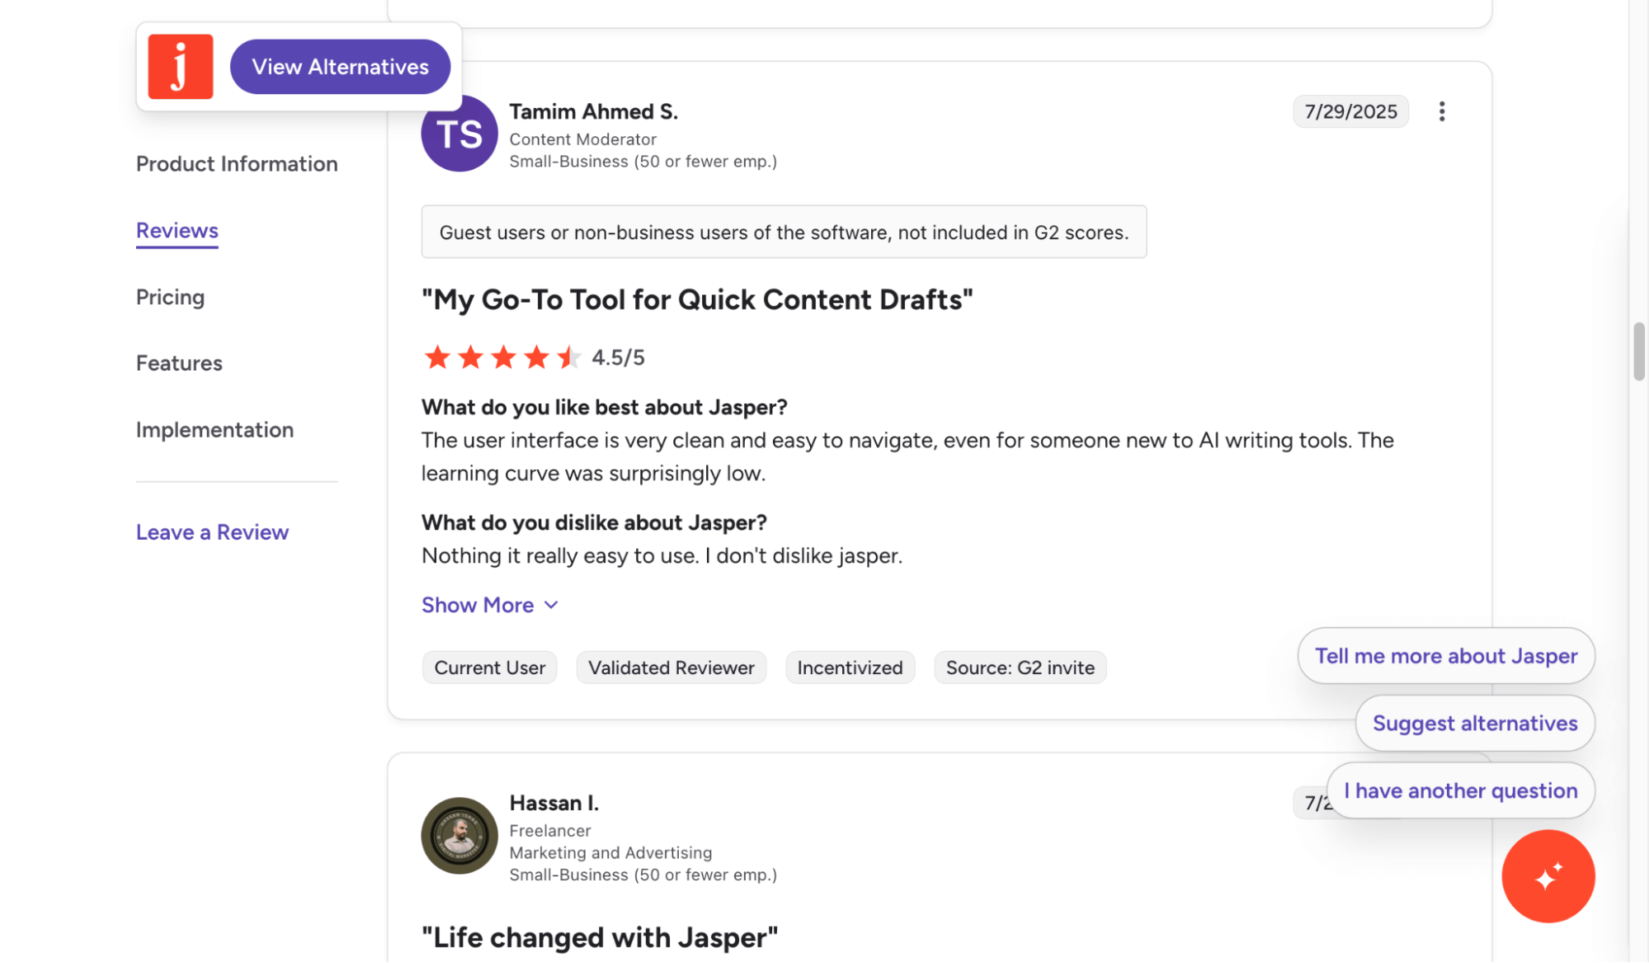Click reviewer name Hassan I.
This screenshot has height=963, width=1649.
(x=554, y=803)
